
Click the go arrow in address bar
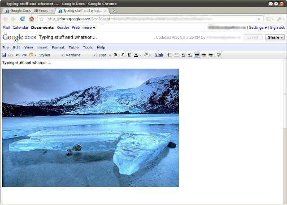pos(259,19)
